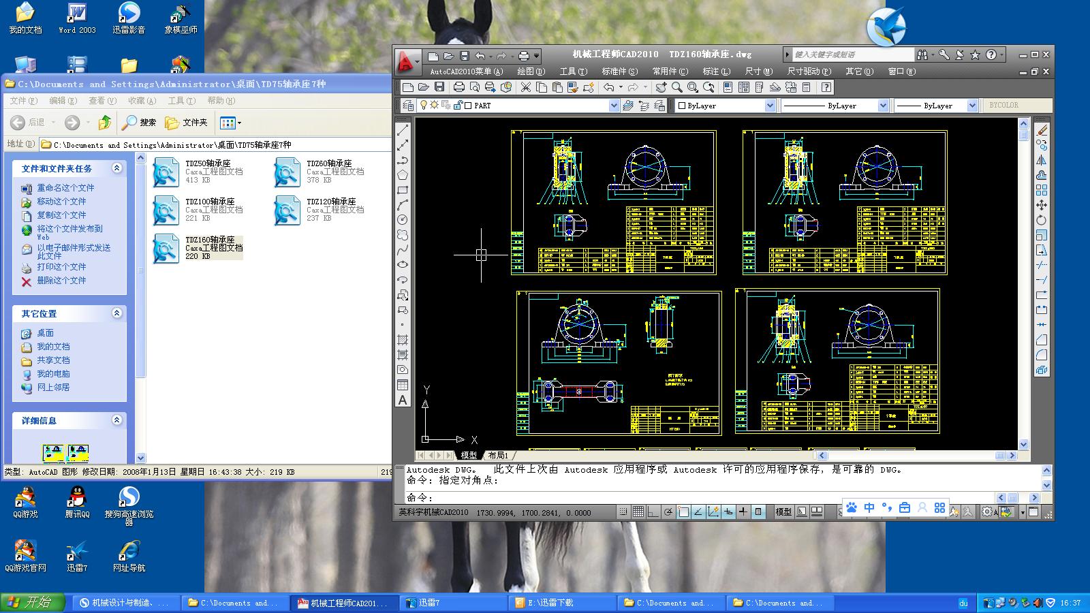Viewport: 1090px width, 613px height.
Task: Click the AutoCAD application menu logo
Action: (407, 61)
